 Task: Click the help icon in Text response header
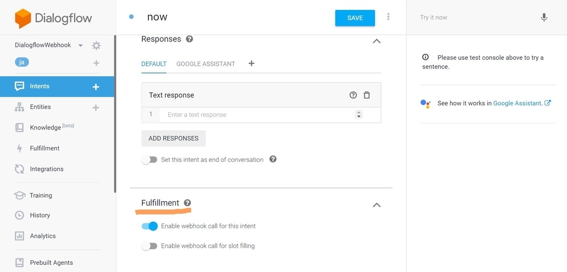click(353, 95)
